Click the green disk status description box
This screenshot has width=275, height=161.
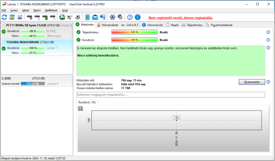point(170,61)
